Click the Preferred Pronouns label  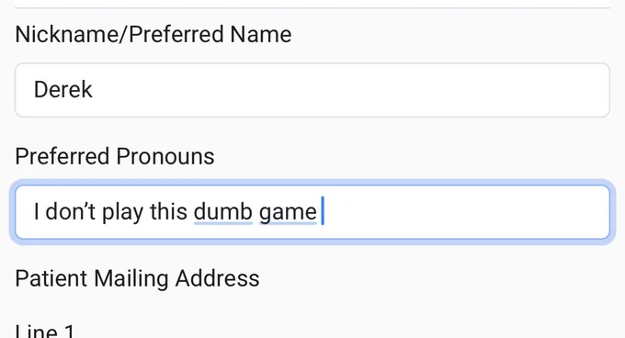pyautogui.click(x=115, y=156)
